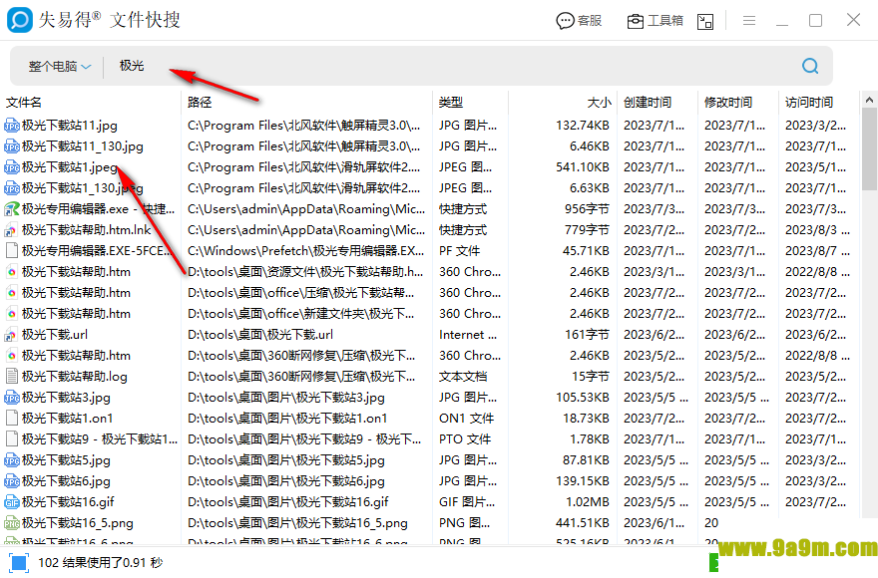Click JPG icon of 极光下载站6.jpg

[x=12, y=481]
